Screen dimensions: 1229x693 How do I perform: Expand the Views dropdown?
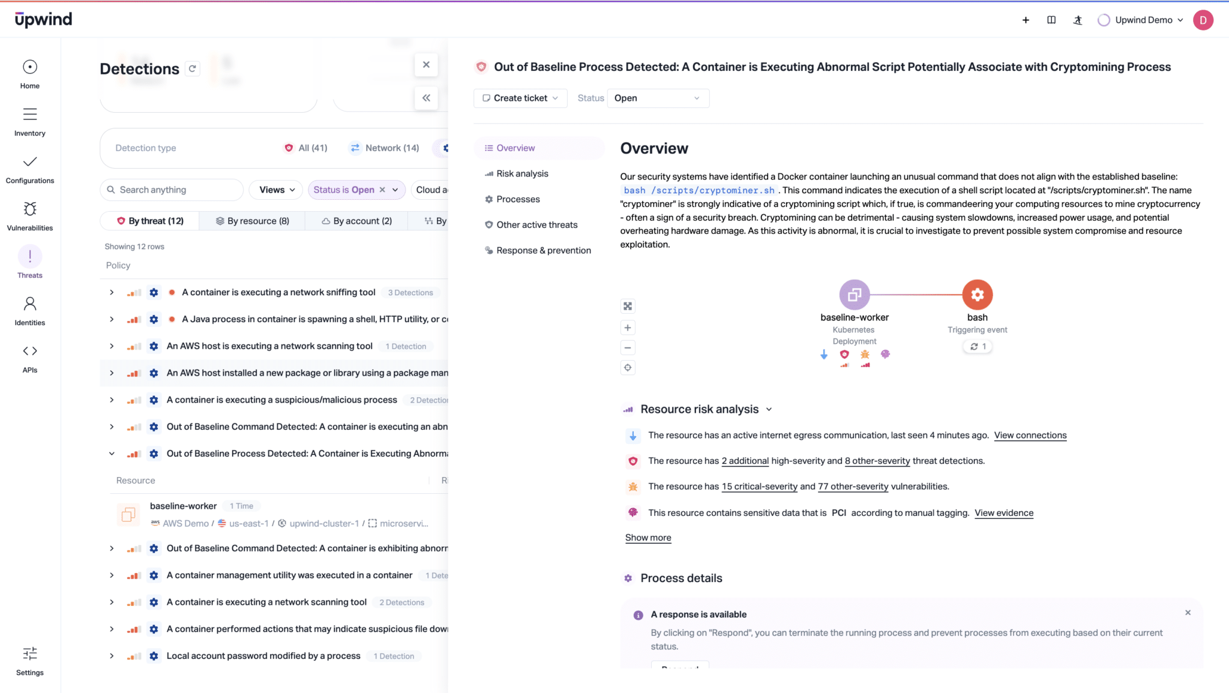click(275, 190)
